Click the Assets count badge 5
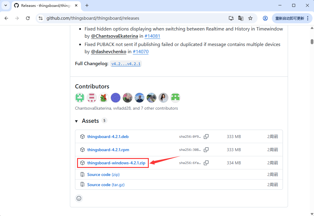 [x=104, y=121]
